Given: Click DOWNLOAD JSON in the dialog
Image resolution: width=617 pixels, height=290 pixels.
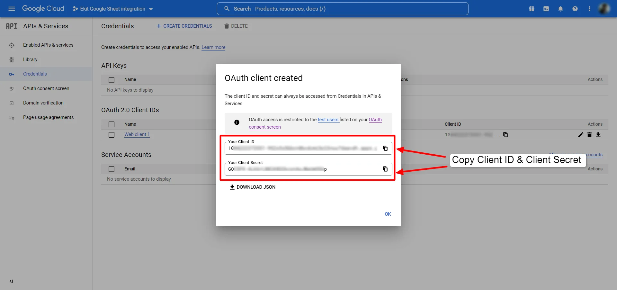Looking at the screenshot, I should [x=252, y=187].
